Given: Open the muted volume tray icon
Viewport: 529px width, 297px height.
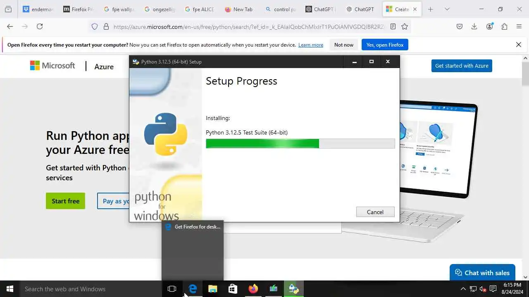Looking at the screenshot, I should click(483, 289).
